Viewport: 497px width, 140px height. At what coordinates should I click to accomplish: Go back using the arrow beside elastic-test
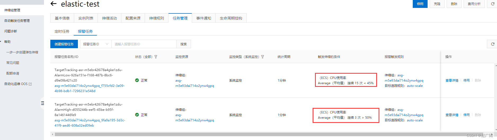tap(54, 4)
